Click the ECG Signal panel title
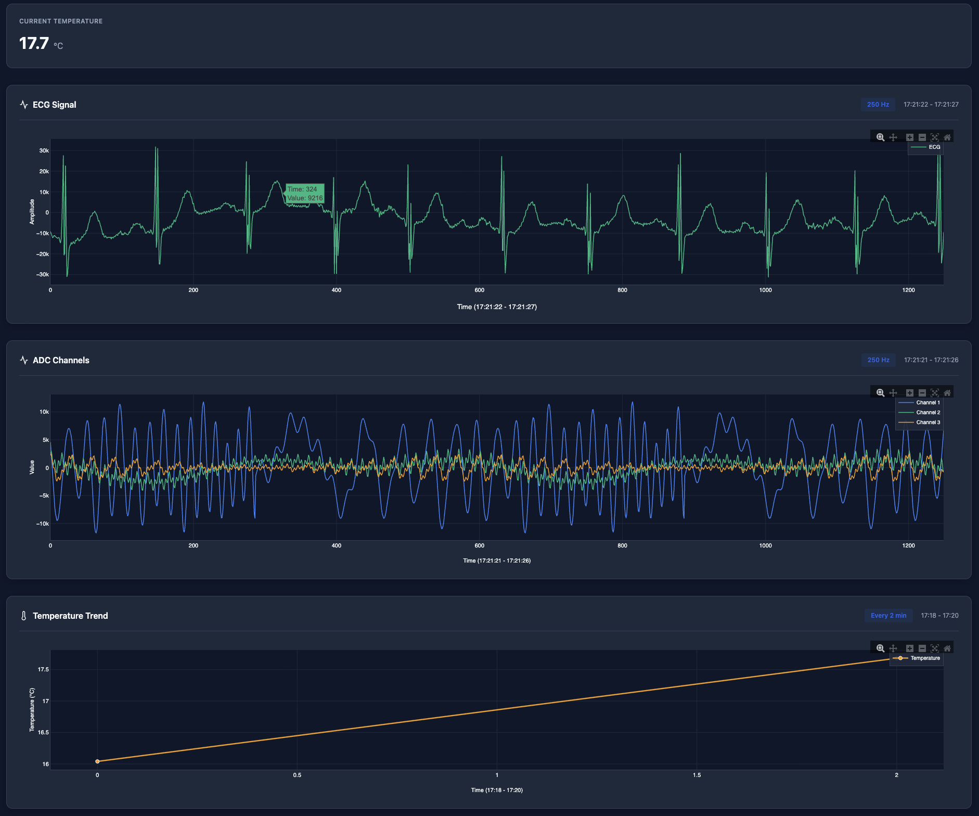This screenshot has width=979, height=816. click(x=55, y=105)
